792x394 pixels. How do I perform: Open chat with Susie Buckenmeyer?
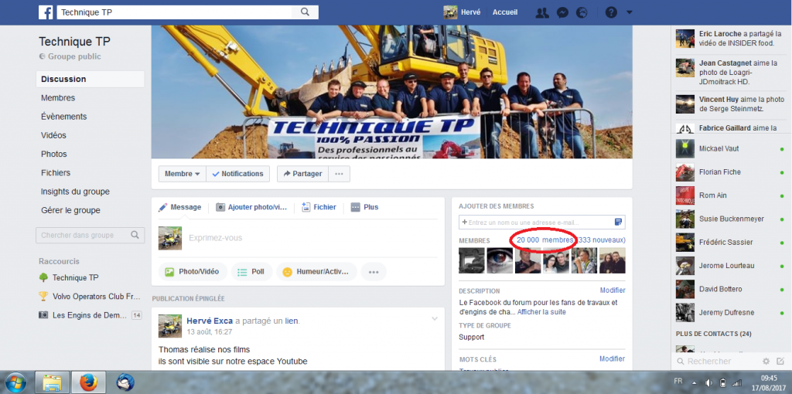[731, 219]
